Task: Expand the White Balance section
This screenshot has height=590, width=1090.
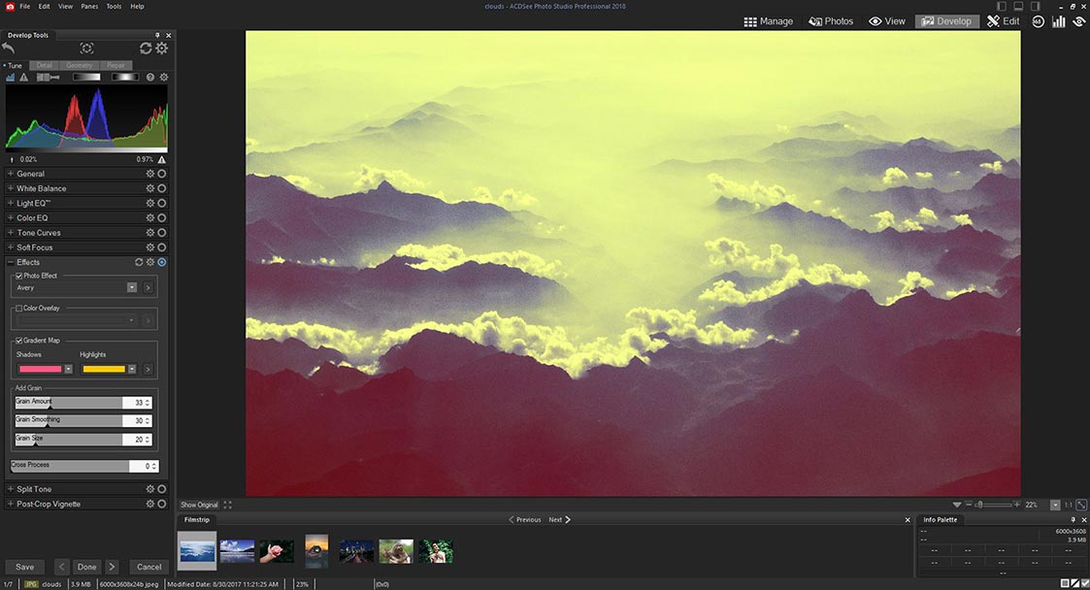Action: click(x=11, y=188)
